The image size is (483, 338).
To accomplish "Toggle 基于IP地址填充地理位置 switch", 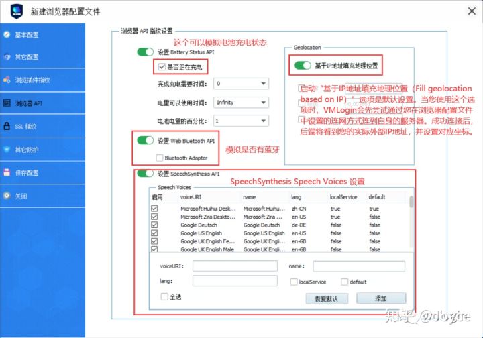I will (x=303, y=66).
